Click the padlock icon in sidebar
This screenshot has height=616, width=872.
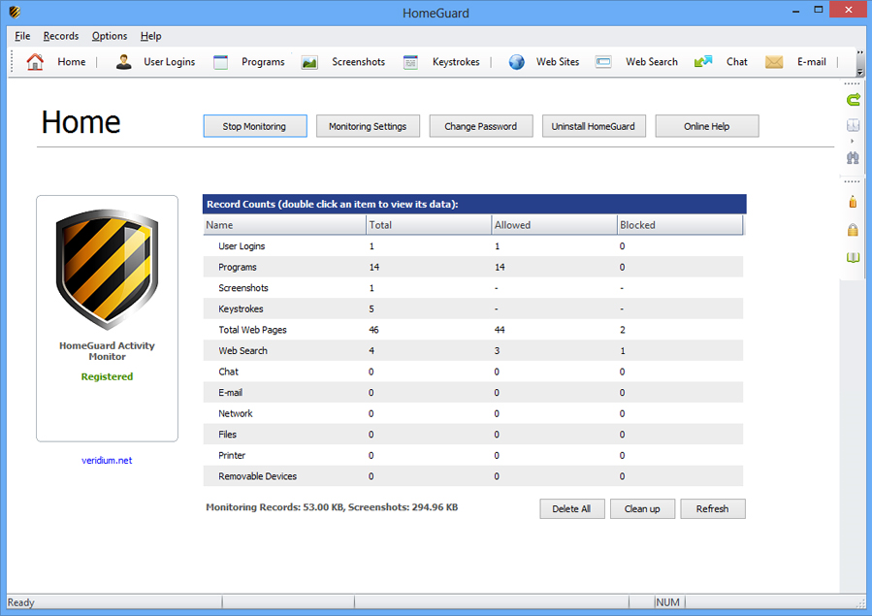click(853, 230)
